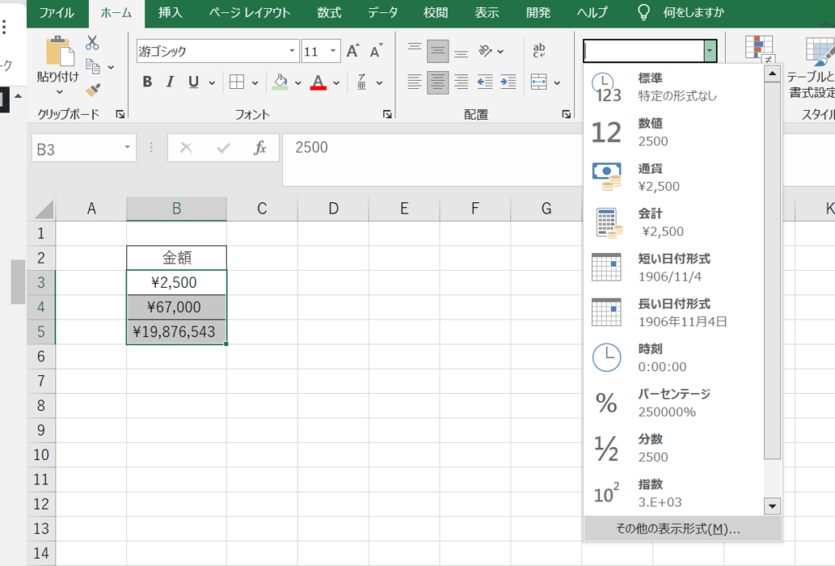Select 会計 accounting format
This screenshot has width=835, height=566.
click(674, 223)
